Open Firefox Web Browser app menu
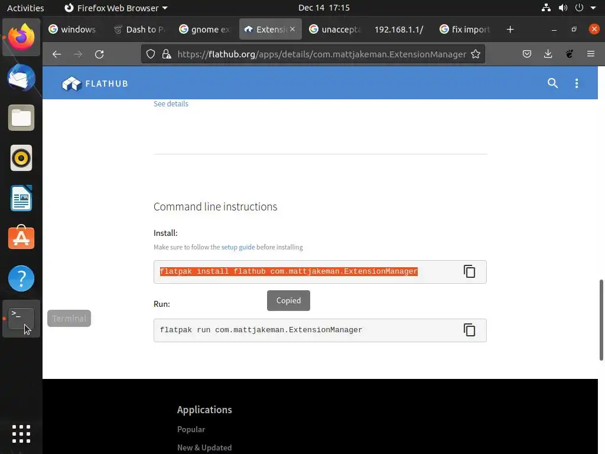The height and width of the screenshot is (454, 605). (x=116, y=8)
